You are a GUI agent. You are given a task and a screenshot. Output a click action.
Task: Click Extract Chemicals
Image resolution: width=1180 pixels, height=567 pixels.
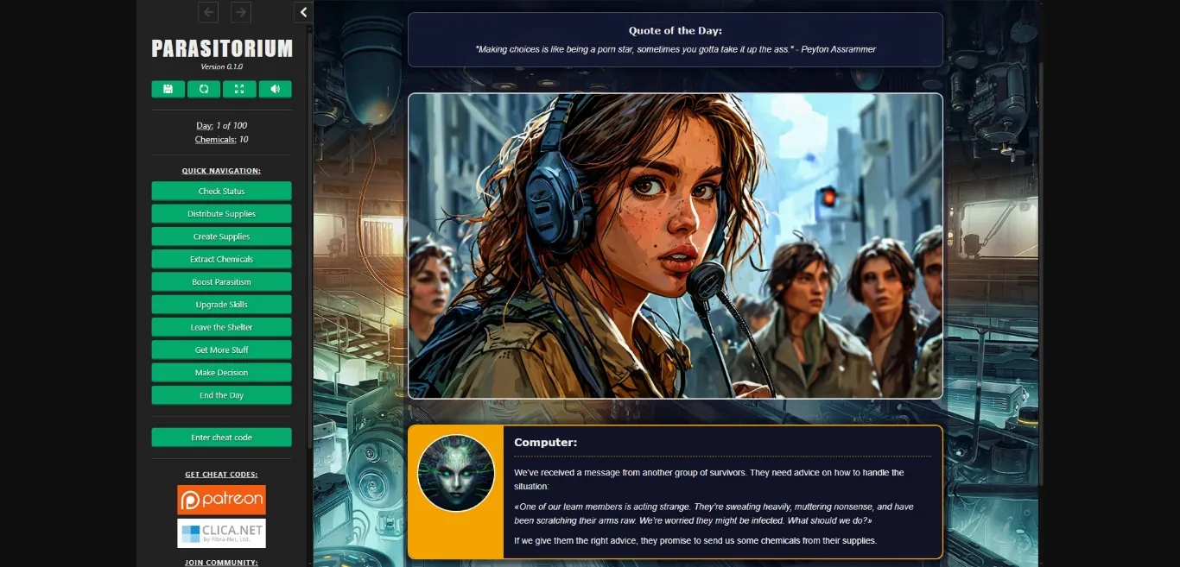point(221,258)
